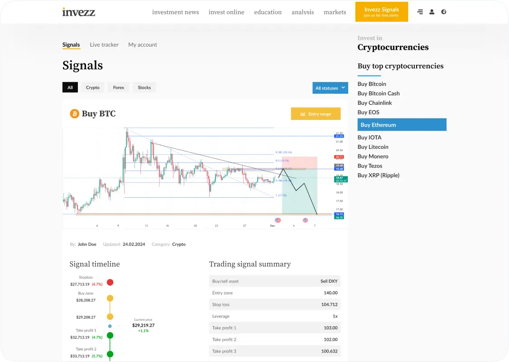Viewport: 509px width, 362px height.
Task: Follow the Buy EOS link
Action: 369,112
